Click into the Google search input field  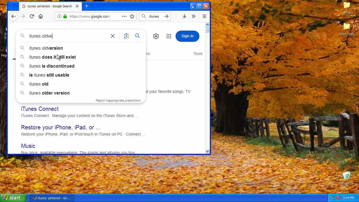click(x=69, y=36)
